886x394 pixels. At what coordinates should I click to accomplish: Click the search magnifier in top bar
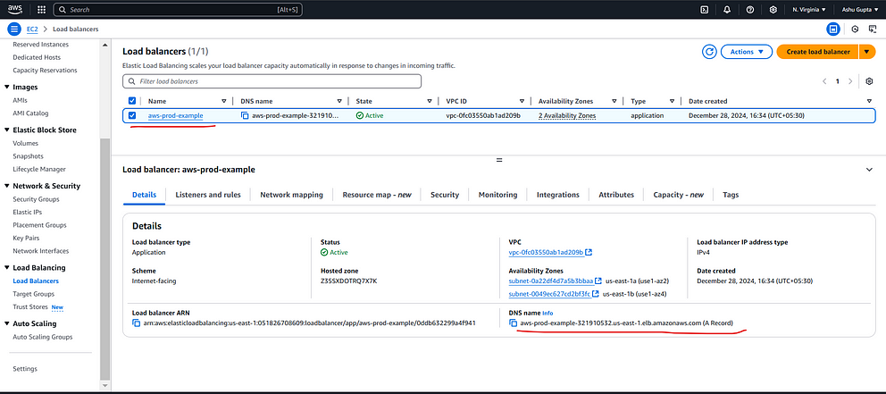click(x=63, y=10)
